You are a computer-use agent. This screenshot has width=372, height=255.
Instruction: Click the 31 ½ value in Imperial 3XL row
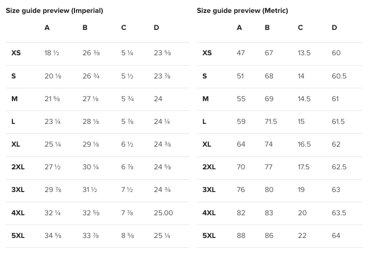point(90,190)
